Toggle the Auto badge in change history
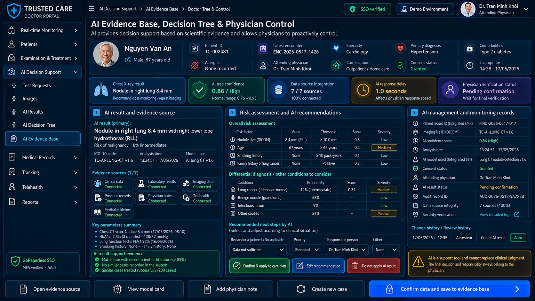 tap(518, 238)
